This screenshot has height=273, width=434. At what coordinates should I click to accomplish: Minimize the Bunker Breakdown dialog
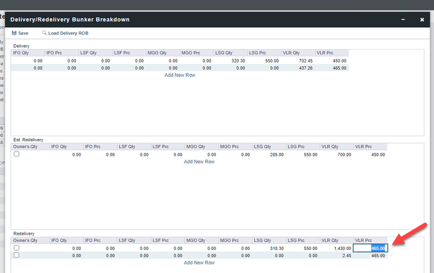coord(402,19)
